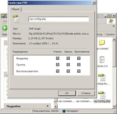
Task: Click the file name field wp-config.php
Action: [59, 19]
